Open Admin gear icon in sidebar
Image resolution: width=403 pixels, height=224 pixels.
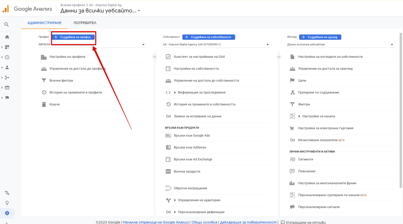tap(7, 213)
